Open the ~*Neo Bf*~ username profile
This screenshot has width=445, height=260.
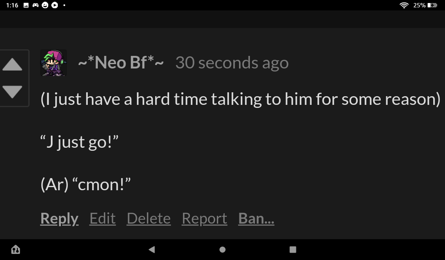tap(121, 63)
